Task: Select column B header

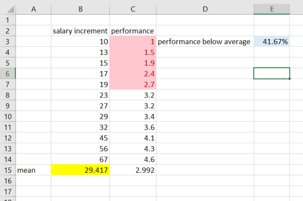Action: tap(81, 9)
